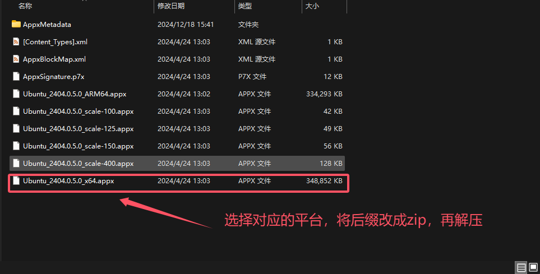The height and width of the screenshot is (274, 540).
Task: Click APPX 文件 type of x64 appx row
Action: click(255, 181)
